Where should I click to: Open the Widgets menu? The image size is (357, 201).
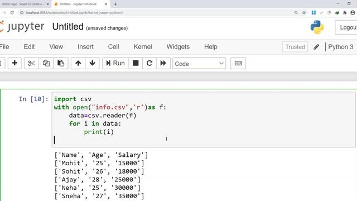click(x=178, y=47)
